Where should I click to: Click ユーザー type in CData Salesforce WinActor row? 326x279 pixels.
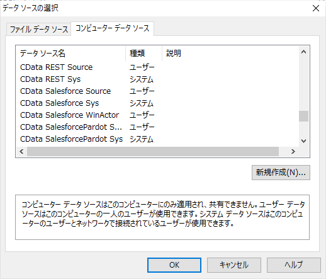coord(142,115)
